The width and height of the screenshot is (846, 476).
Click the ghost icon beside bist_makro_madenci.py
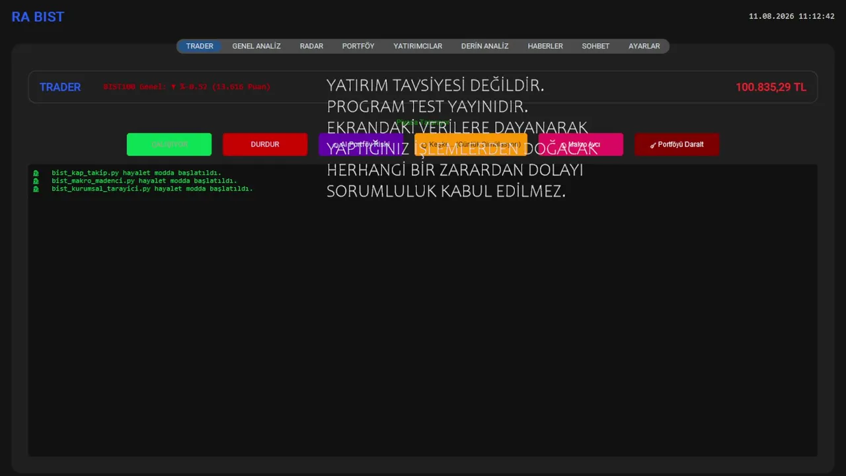36,181
